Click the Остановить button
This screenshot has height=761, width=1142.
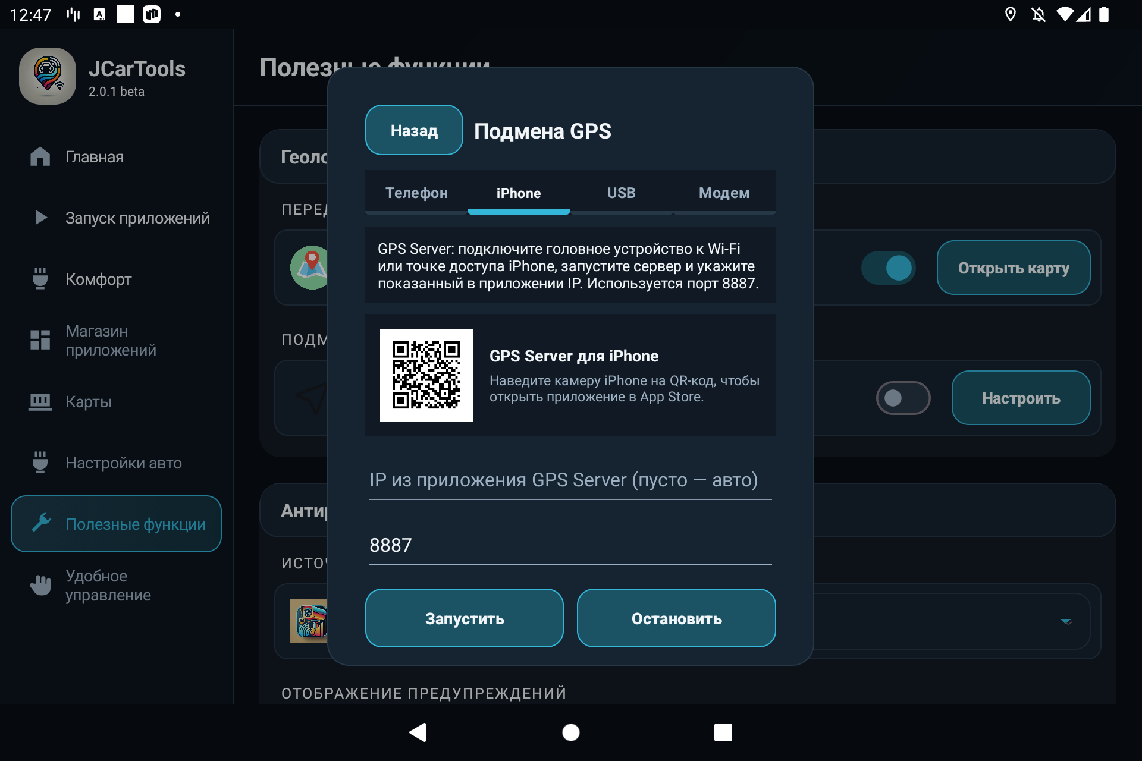point(676,618)
